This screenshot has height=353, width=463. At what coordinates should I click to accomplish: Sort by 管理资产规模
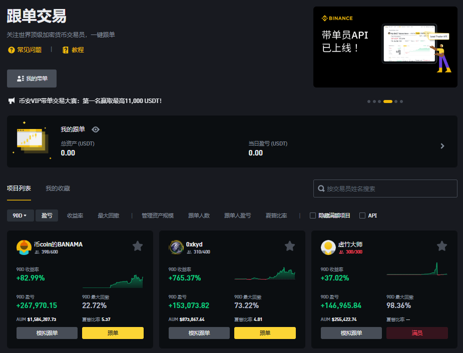158,215
